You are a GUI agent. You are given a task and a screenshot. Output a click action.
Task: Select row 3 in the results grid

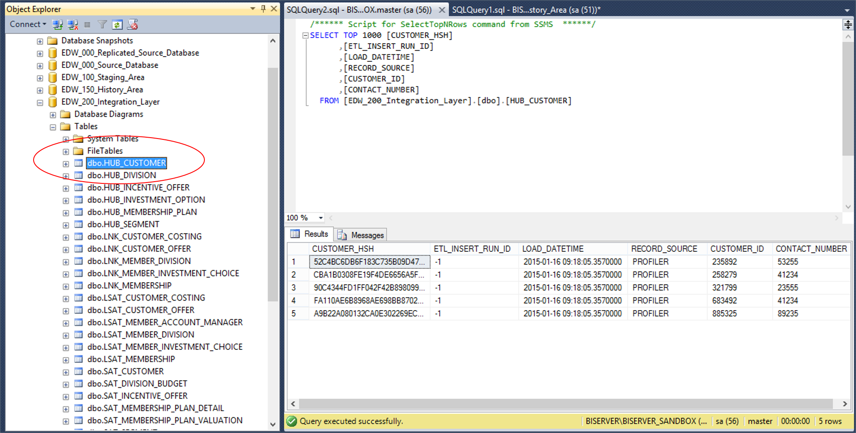(297, 288)
